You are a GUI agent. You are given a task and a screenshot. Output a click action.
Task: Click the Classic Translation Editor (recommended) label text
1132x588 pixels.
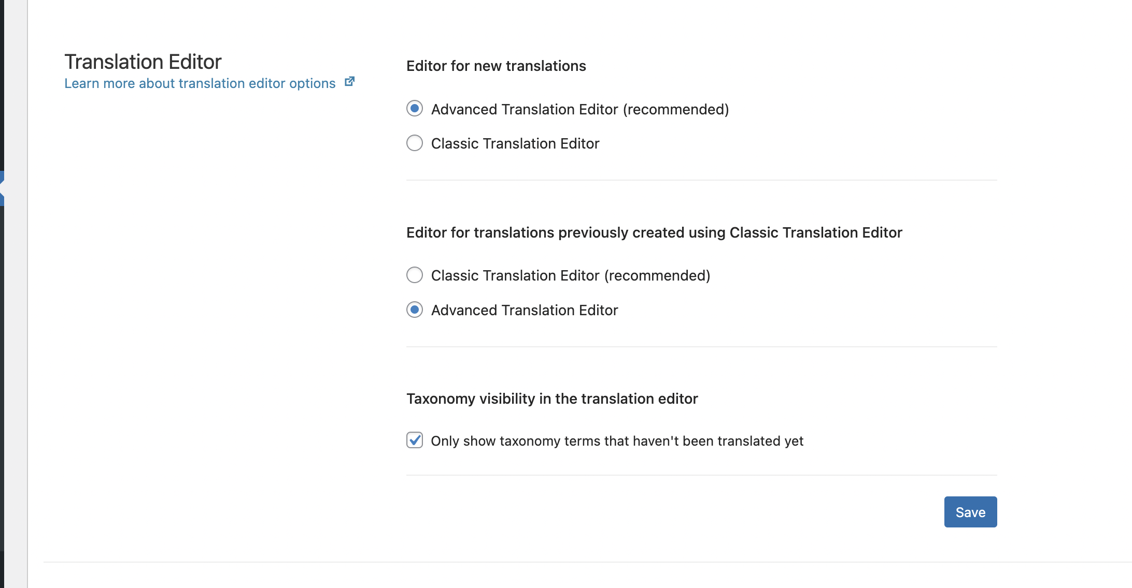pos(571,275)
